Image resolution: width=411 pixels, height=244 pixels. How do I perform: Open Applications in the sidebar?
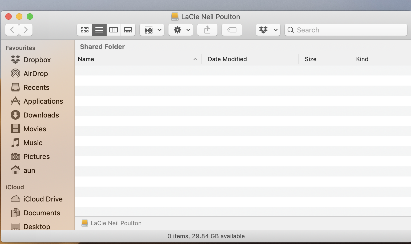coord(43,101)
